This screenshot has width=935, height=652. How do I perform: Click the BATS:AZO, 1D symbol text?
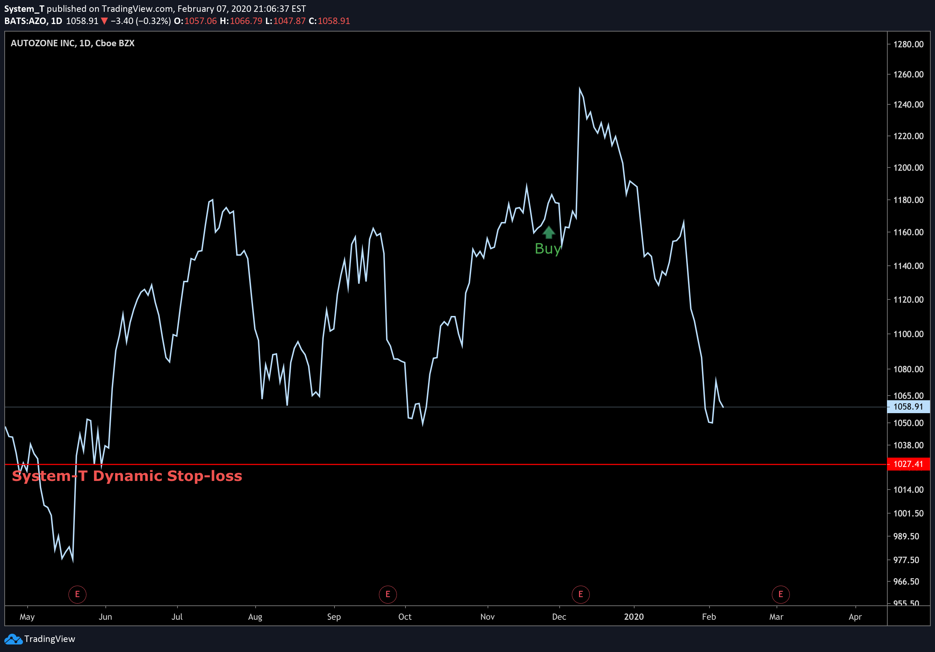click(x=33, y=21)
